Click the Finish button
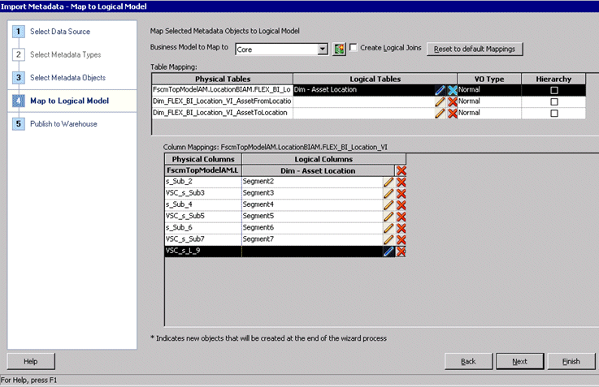This screenshot has width=599, height=387. click(x=571, y=361)
